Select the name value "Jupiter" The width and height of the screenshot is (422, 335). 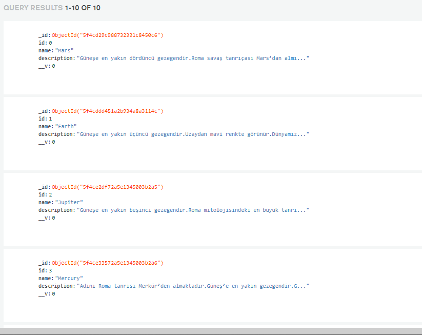click(x=69, y=202)
